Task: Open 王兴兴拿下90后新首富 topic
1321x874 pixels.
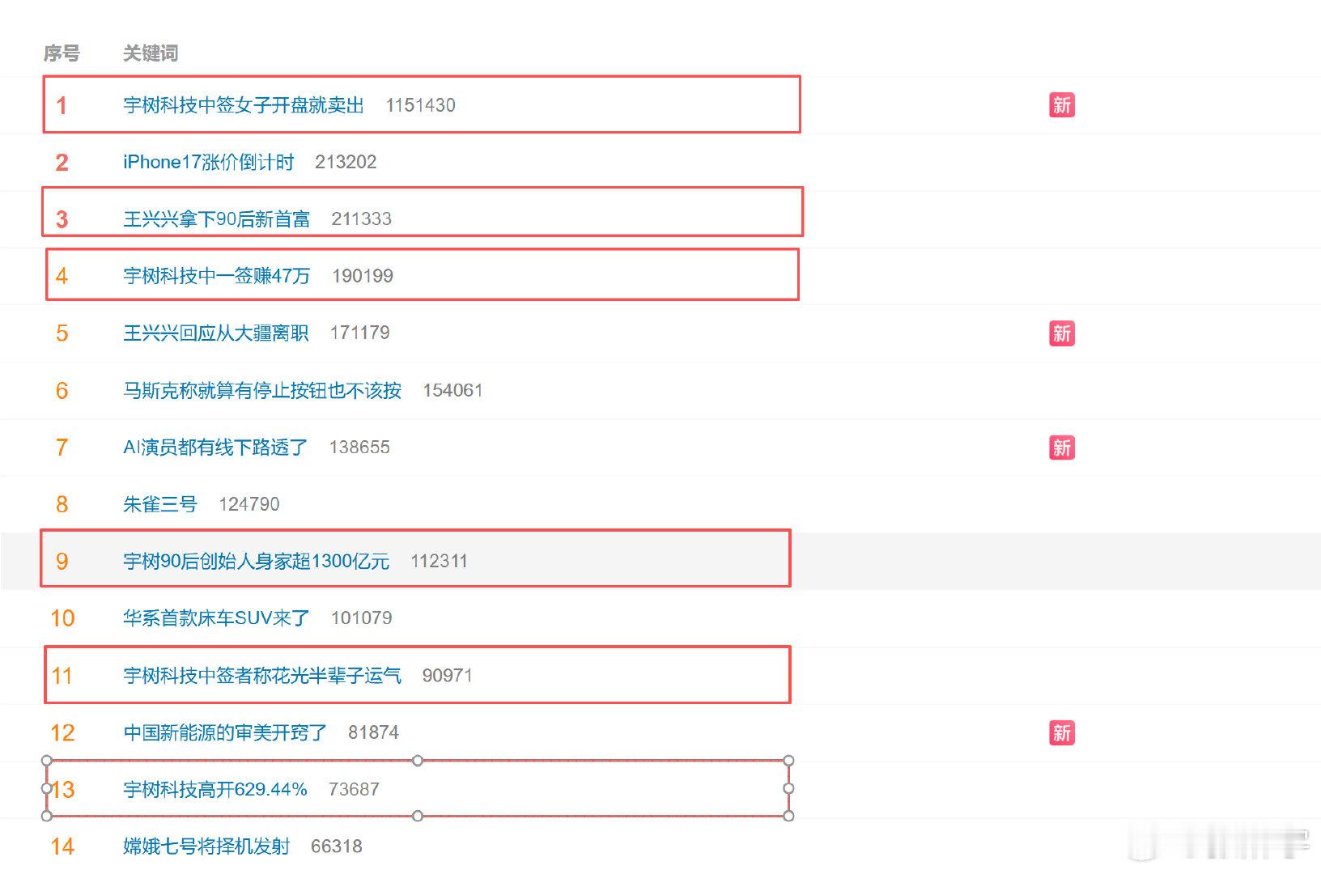Action: pos(217,219)
